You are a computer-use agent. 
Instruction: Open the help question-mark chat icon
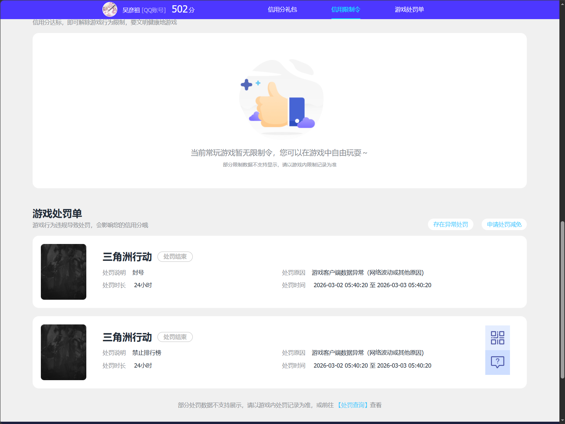497,362
